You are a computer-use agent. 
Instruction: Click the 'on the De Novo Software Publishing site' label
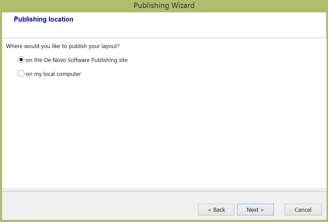(x=76, y=60)
